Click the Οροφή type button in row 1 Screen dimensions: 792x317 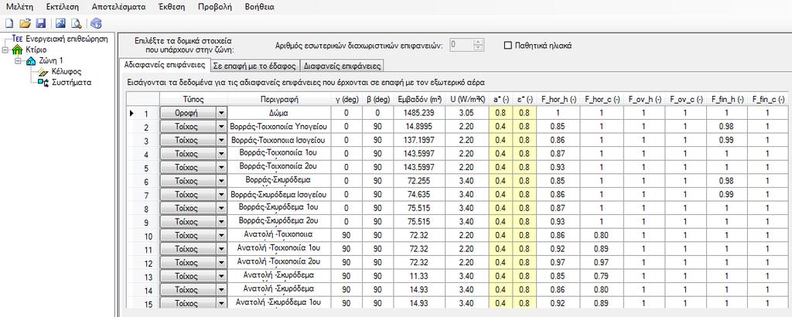[189, 114]
